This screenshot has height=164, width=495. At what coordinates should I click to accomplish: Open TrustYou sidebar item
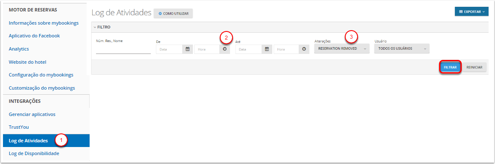click(x=19, y=127)
